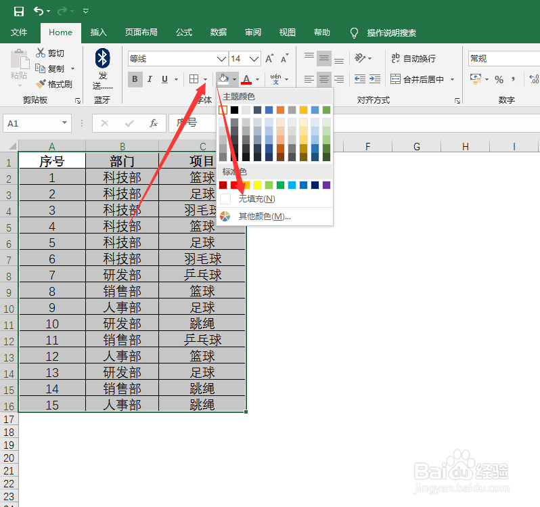Click the 剪切 scissors button
The width and height of the screenshot is (540, 507).
coord(49,53)
